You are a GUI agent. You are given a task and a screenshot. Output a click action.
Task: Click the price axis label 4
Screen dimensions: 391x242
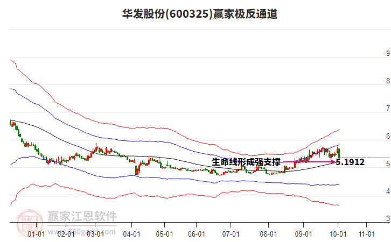(388, 191)
